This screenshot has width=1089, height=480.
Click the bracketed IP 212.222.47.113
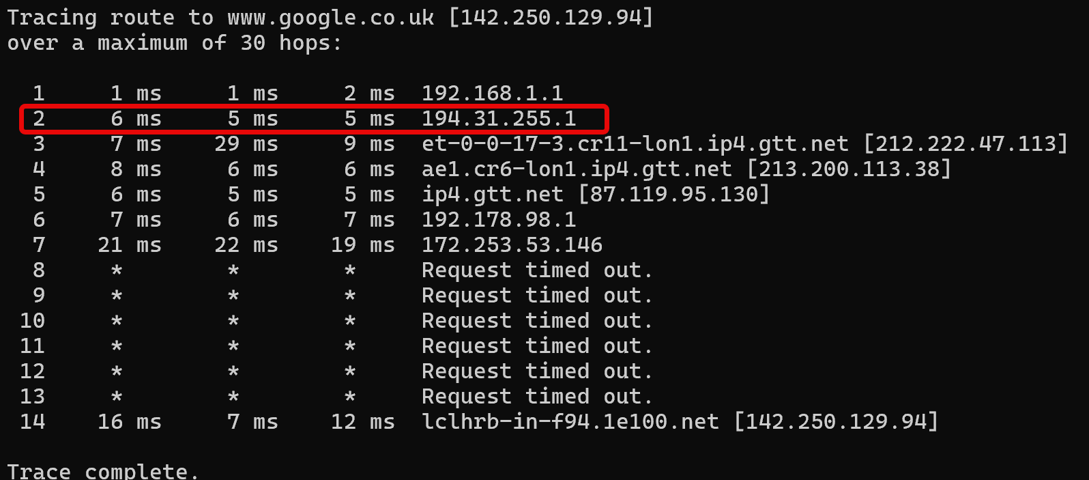[965, 143]
